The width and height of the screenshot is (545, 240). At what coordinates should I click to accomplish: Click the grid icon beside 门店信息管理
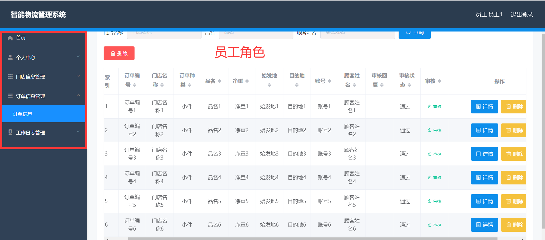pos(10,76)
